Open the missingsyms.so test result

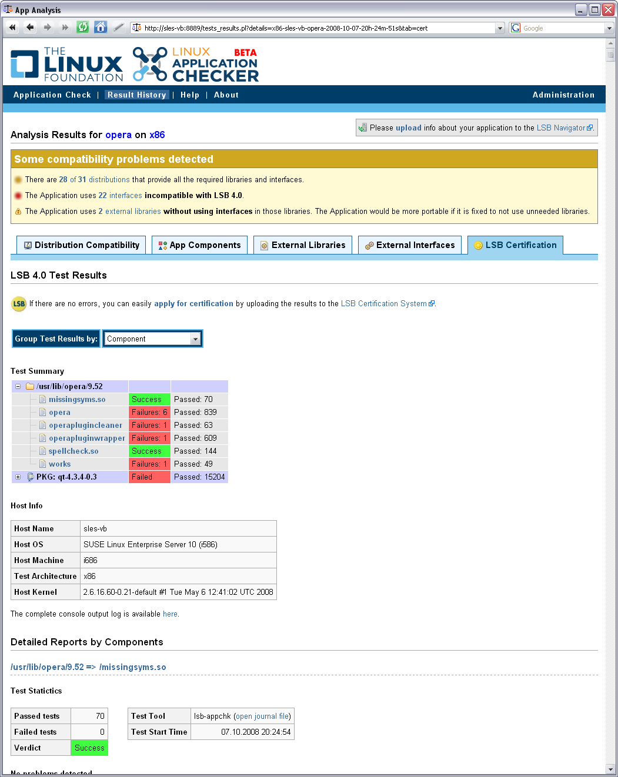pos(77,399)
